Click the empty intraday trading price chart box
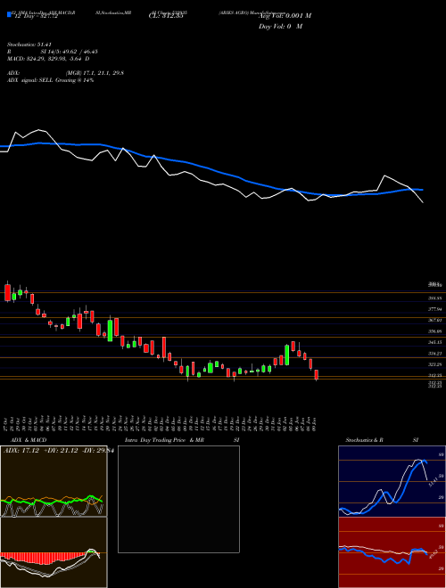The width and height of the screenshot is (446, 588). click(178, 499)
